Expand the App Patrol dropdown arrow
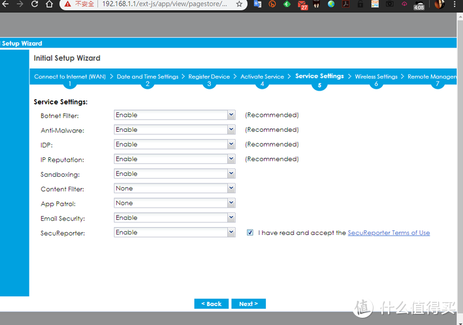Viewport: 463px width, 325px height. coord(231,203)
